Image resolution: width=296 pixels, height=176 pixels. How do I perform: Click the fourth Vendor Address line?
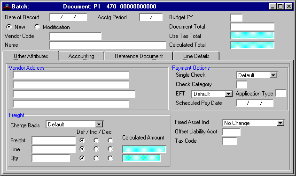(71, 104)
